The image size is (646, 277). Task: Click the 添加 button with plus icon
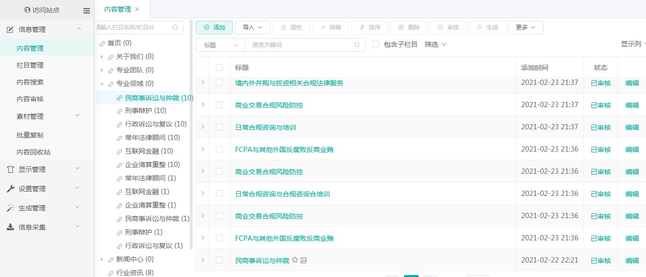[214, 28]
